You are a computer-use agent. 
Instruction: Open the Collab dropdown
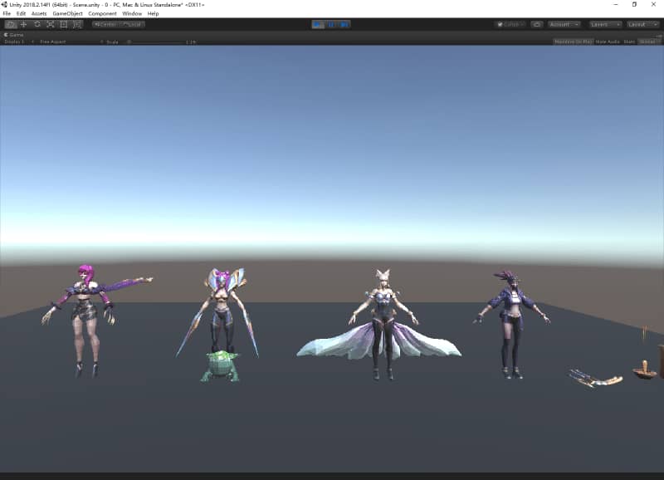[x=510, y=25]
